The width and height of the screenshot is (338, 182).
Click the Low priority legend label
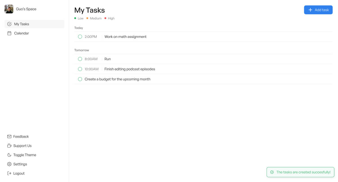[81, 18]
